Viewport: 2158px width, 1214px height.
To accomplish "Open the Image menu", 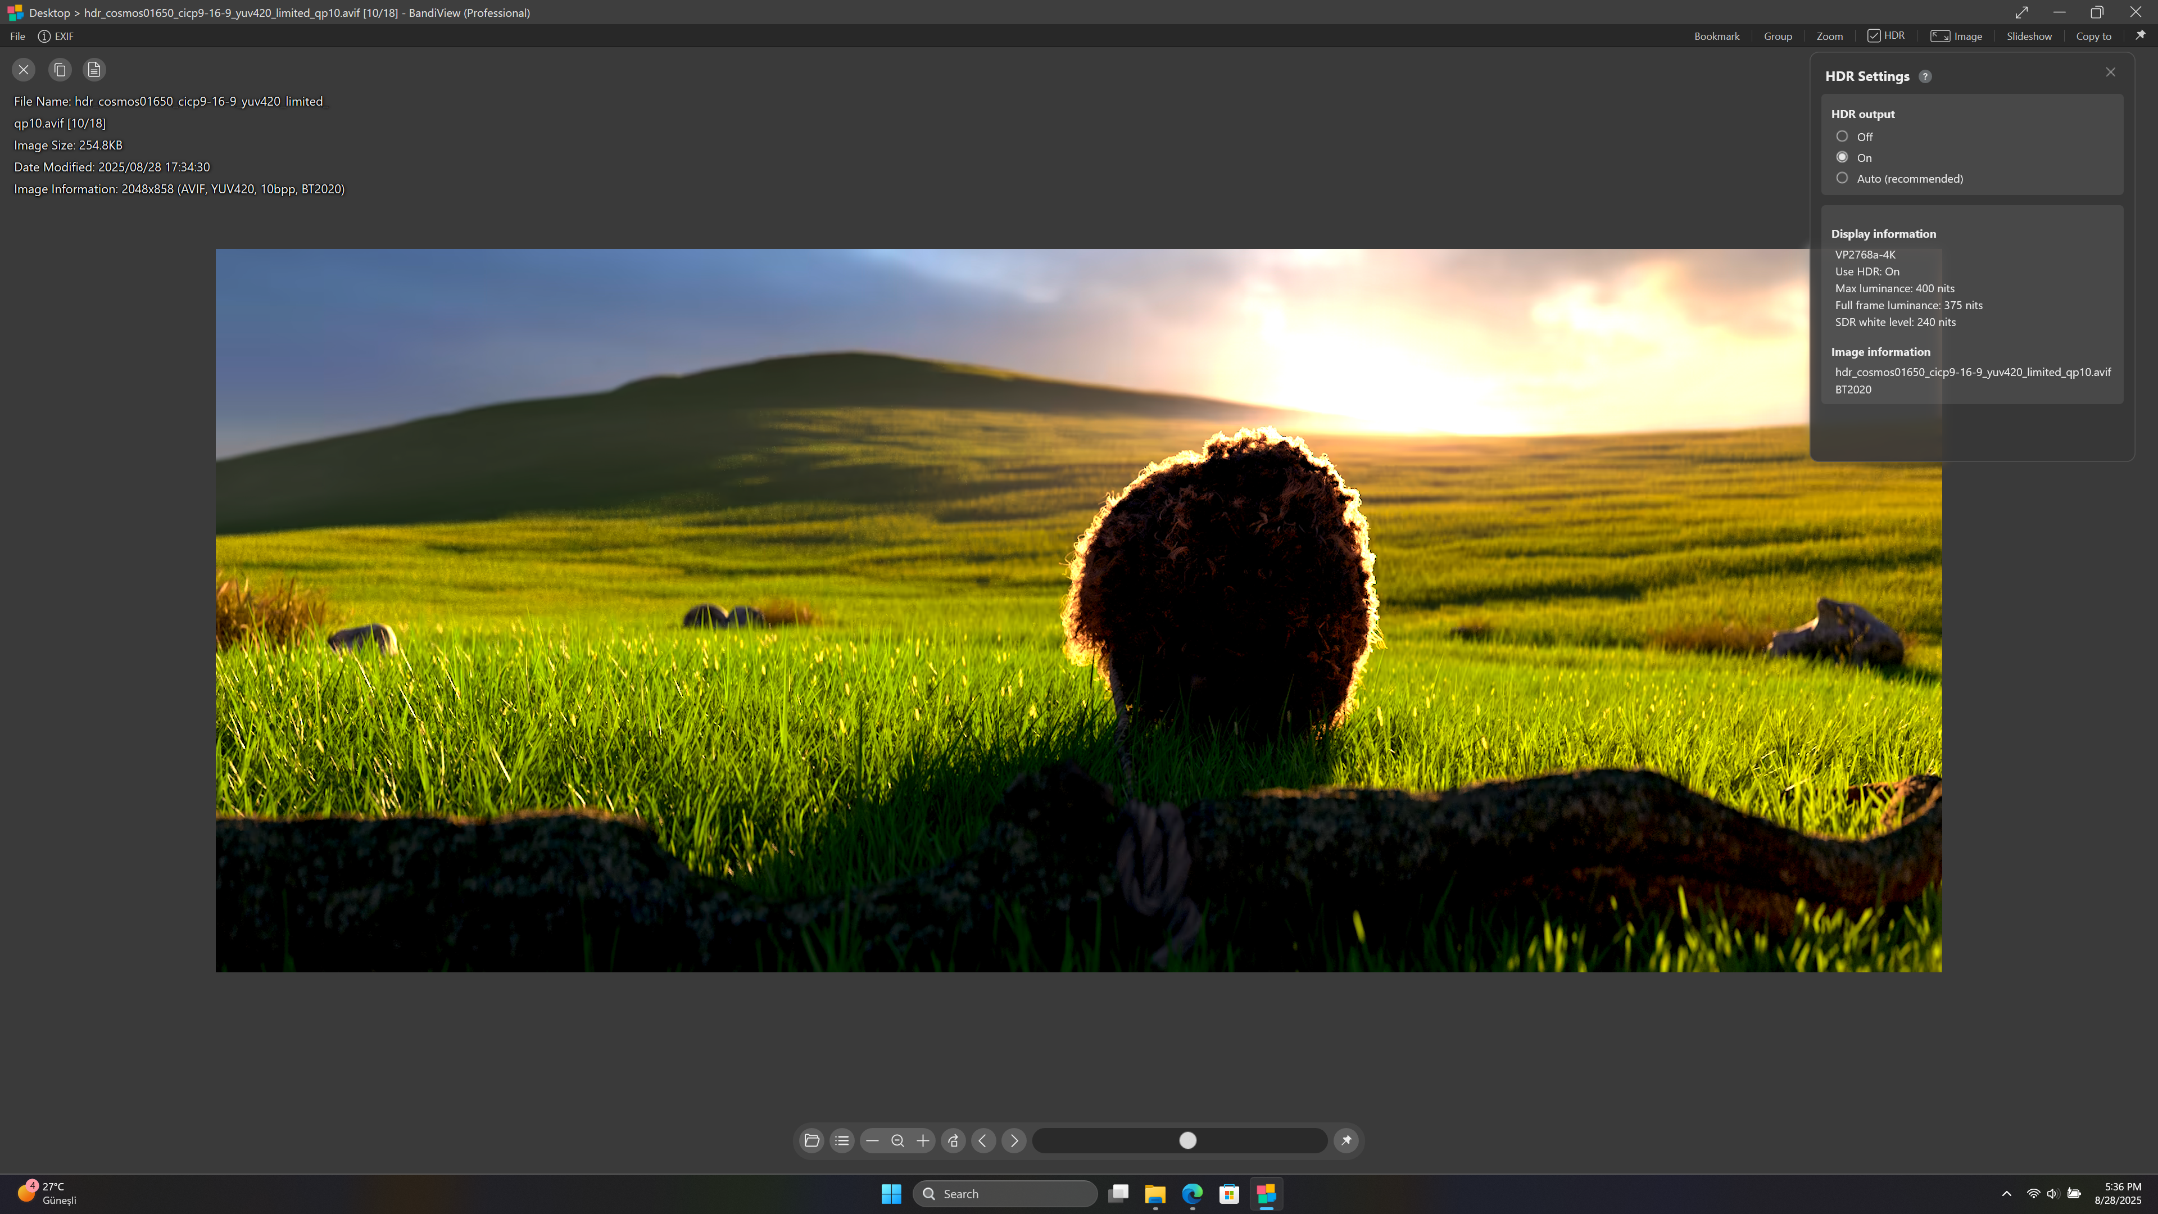I will [x=1956, y=36].
